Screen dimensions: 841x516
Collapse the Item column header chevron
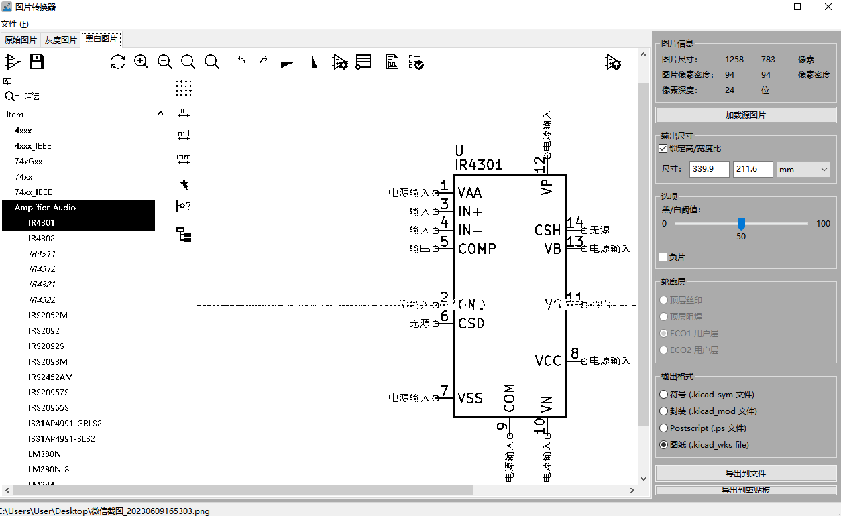tap(160, 113)
